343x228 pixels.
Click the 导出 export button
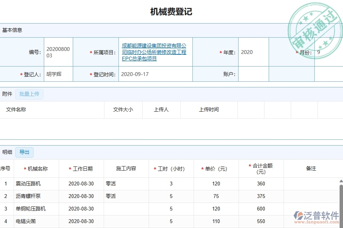click(x=24, y=152)
